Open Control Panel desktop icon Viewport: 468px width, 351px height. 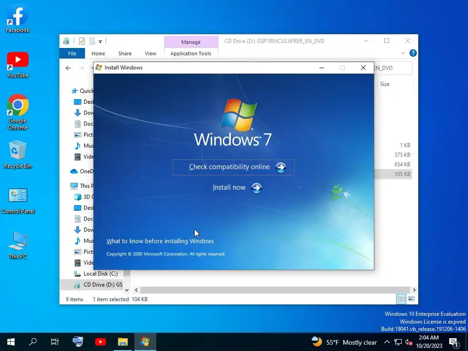[x=18, y=201]
